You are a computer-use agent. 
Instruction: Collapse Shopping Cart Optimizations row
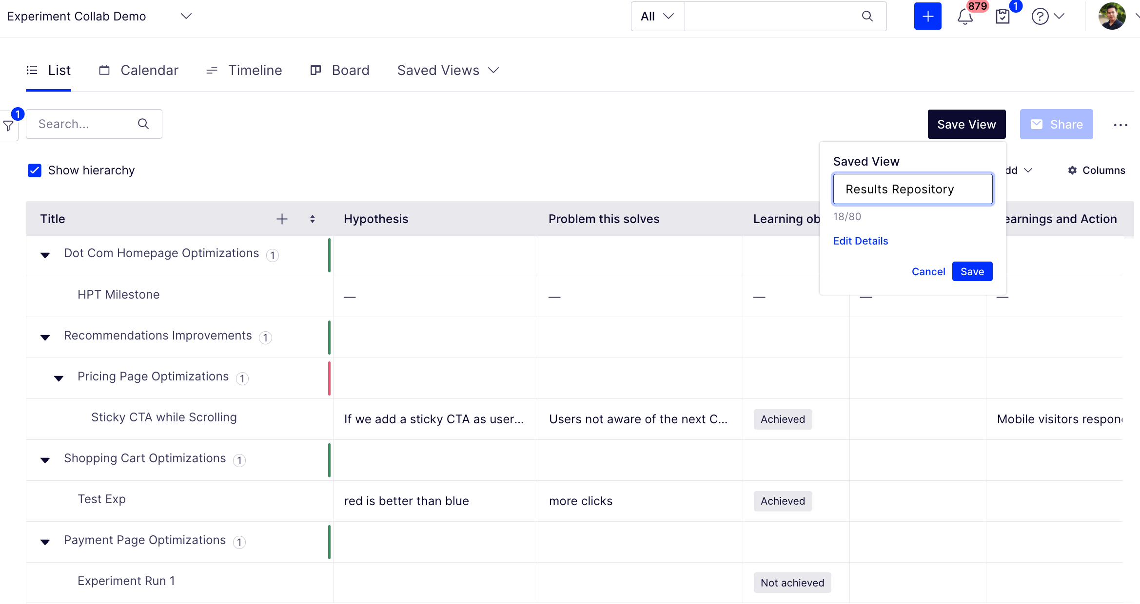[45, 460]
